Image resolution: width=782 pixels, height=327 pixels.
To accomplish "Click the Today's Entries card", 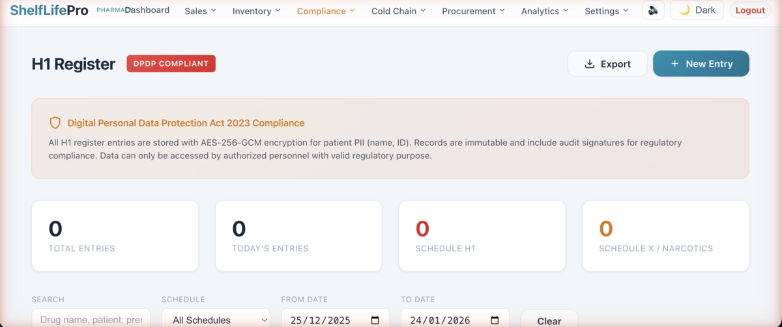I will pyautogui.click(x=298, y=236).
